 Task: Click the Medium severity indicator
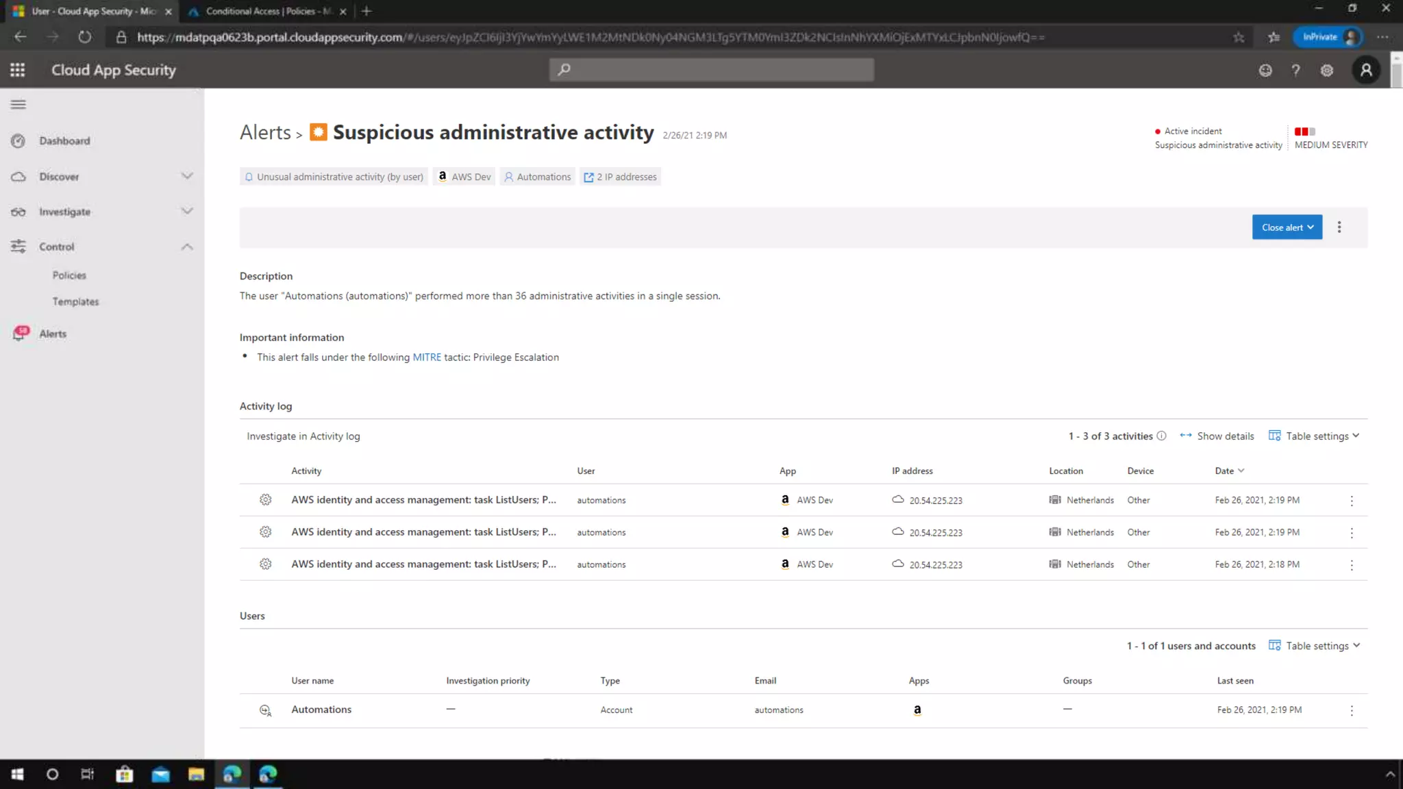(1331, 138)
